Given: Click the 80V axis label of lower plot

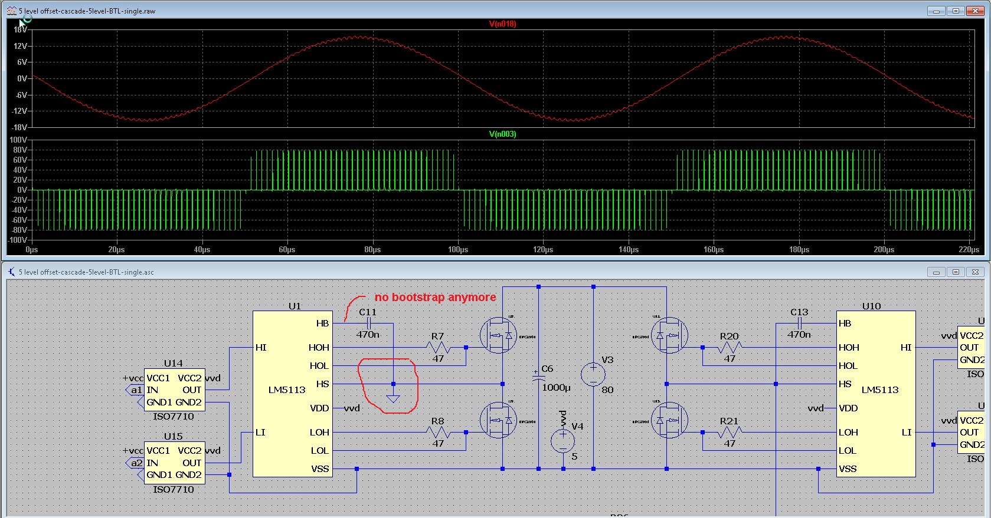Looking at the screenshot, I should [20, 150].
